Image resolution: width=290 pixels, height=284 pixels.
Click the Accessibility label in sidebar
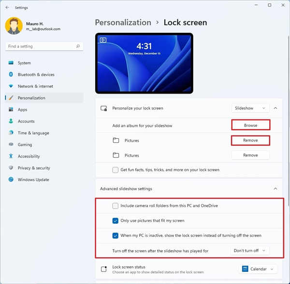[29, 156]
